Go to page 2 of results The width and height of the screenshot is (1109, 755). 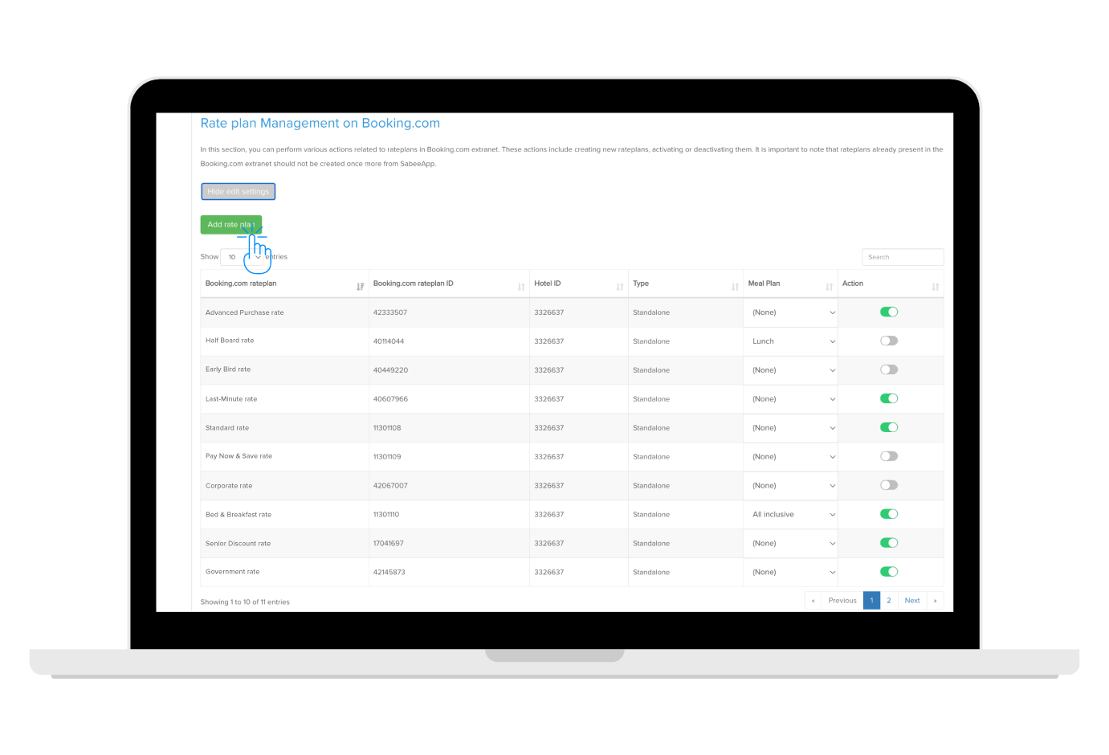pyautogui.click(x=889, y=600)
